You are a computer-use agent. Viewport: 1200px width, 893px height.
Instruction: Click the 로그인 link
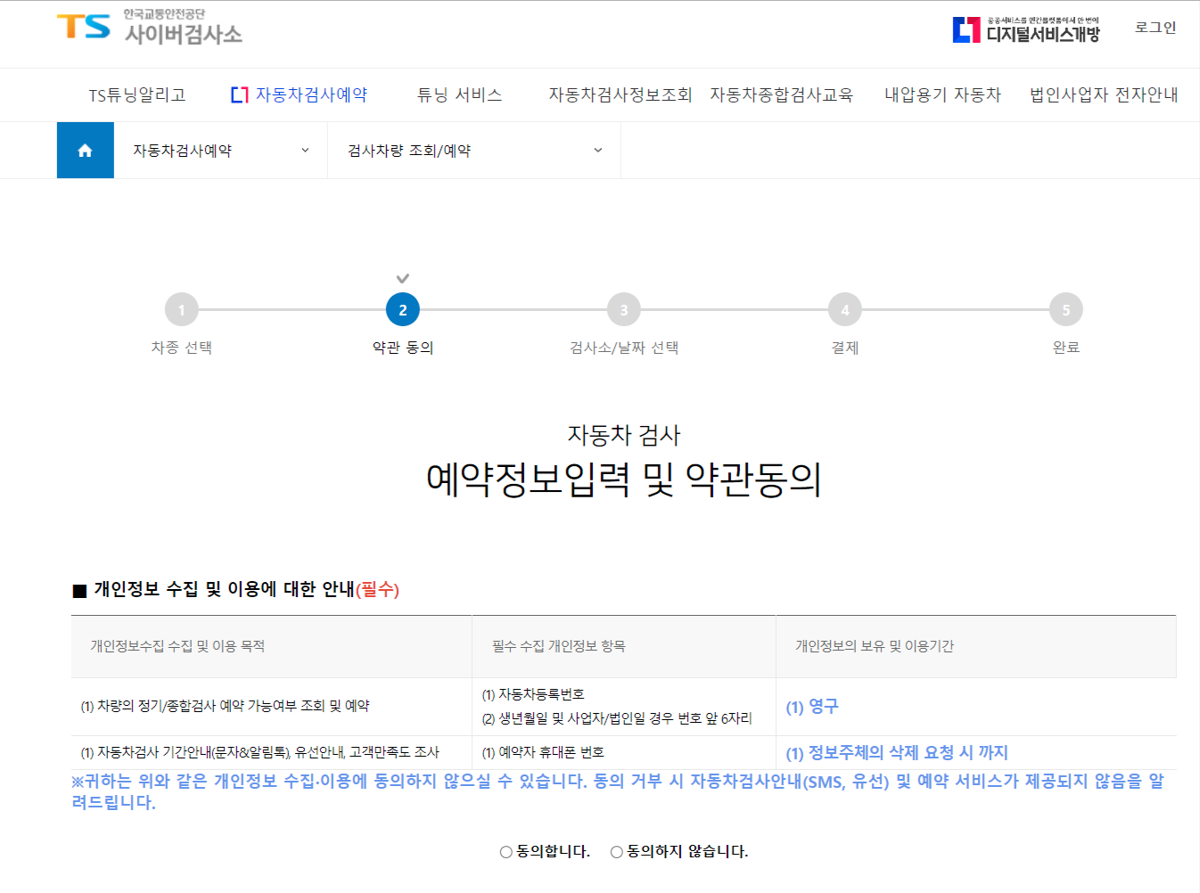pos(1155,29)
